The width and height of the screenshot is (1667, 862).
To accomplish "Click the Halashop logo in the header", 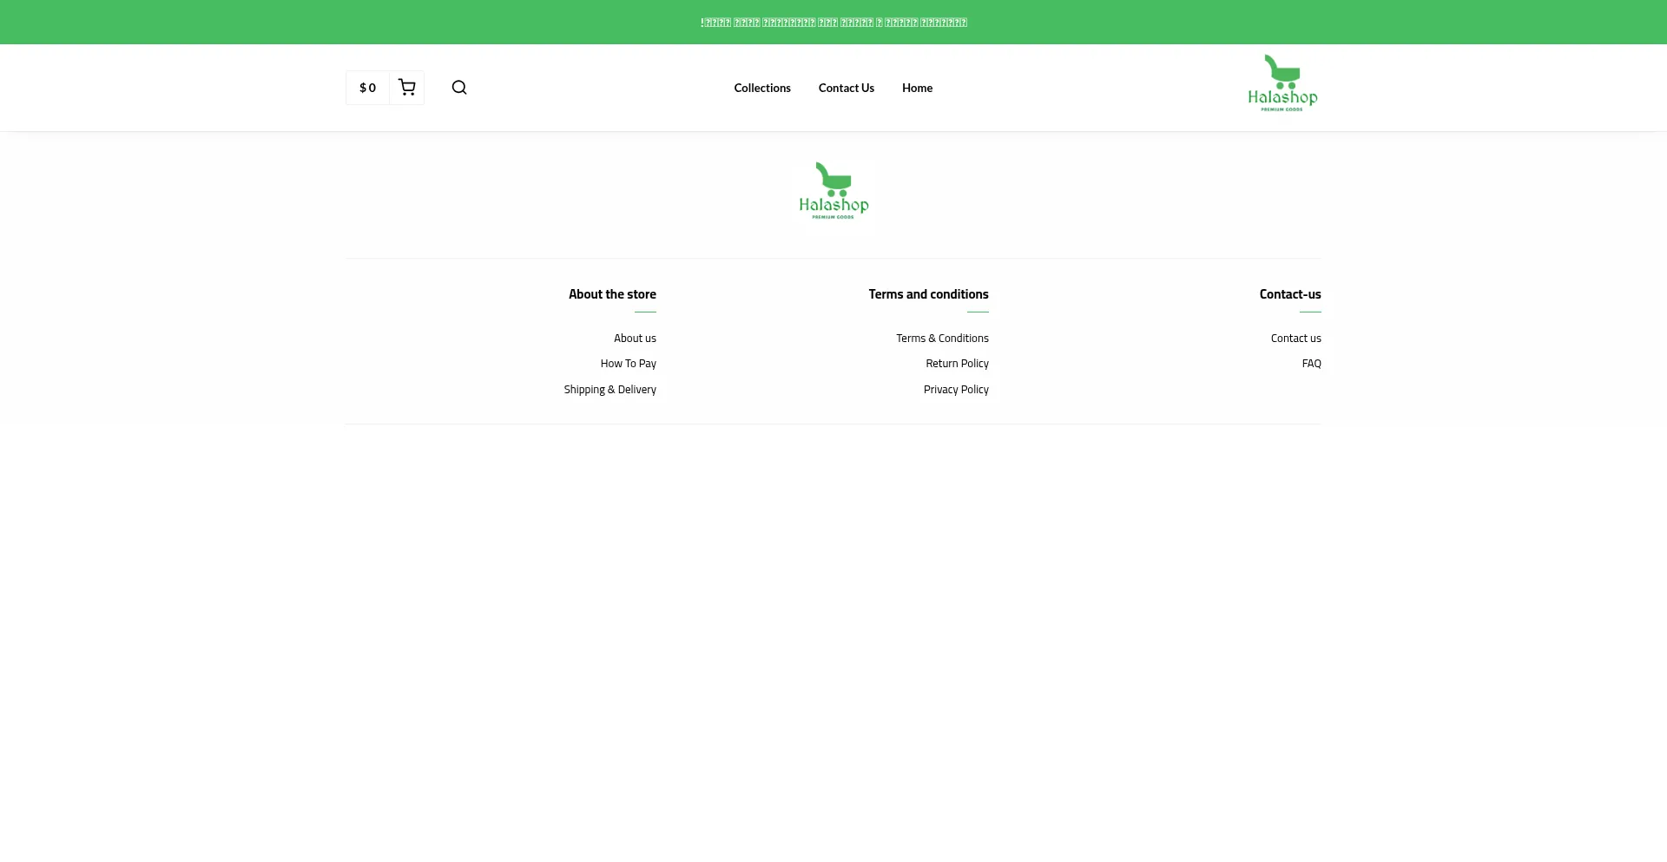I will 1282,82.
